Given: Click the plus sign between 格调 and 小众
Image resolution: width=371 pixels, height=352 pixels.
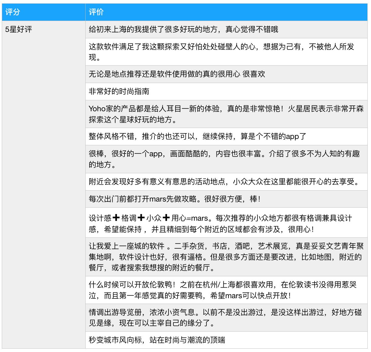Looking at the screenshot, I should [141, 218].
